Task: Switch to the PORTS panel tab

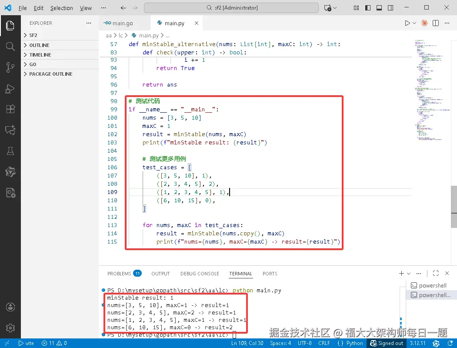Action: coord(270,273)
